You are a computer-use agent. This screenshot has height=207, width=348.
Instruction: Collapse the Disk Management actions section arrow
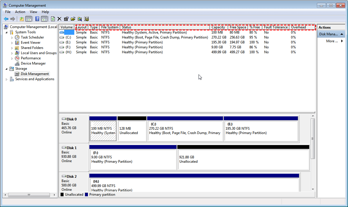tap(342, 34)
